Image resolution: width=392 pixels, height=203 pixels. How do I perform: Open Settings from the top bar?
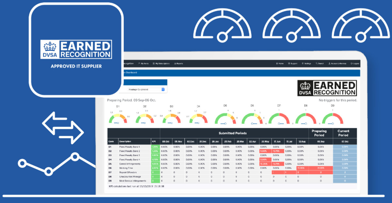(306, 64)
